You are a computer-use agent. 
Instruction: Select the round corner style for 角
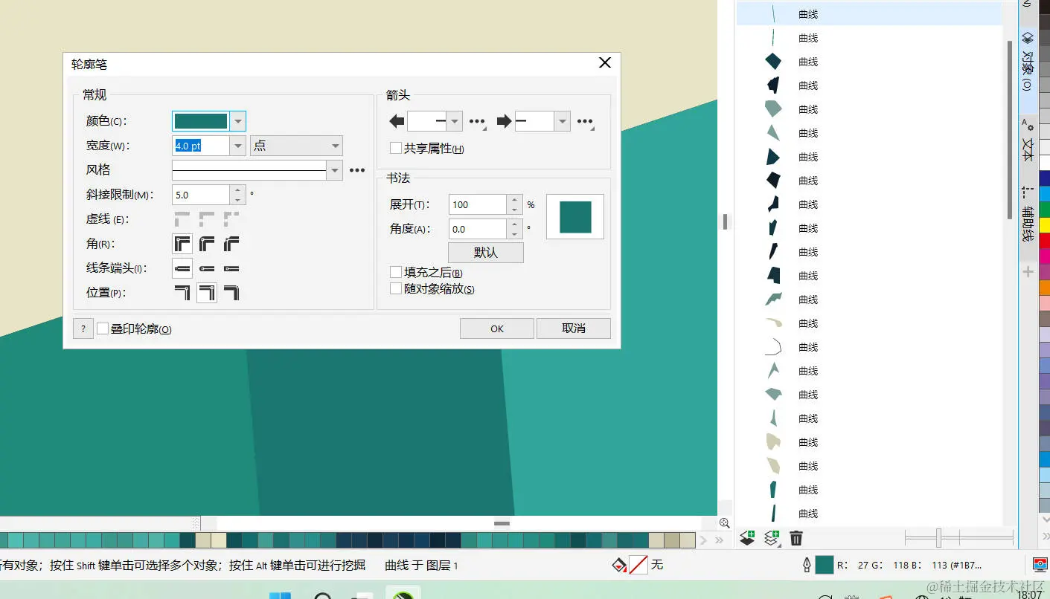pyautogui.click(x=206, y=245)
